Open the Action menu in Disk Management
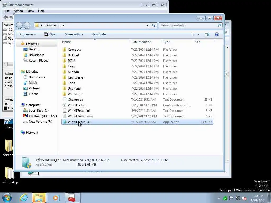Screen dimensions: 271x203 click(18, 11)
